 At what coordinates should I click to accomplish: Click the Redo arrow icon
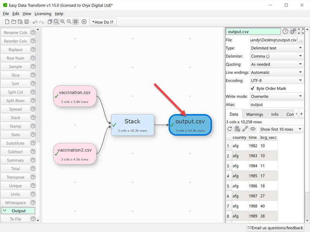(x=42, y=22)
